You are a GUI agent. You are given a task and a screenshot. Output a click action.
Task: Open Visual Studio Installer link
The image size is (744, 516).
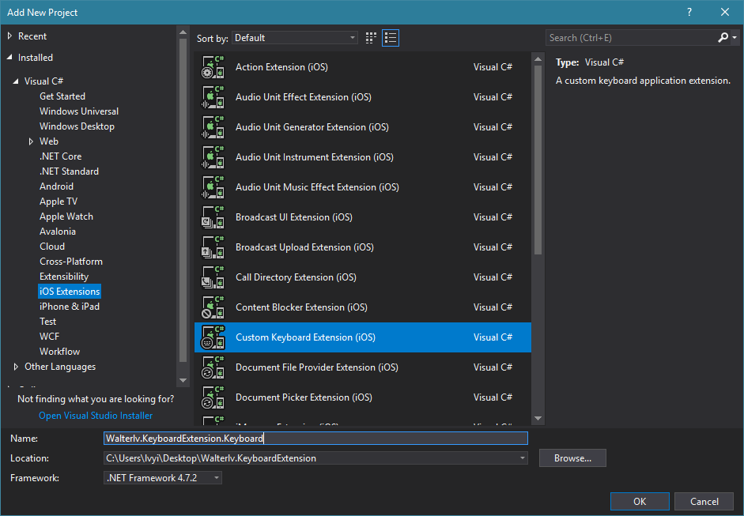click(x=96, y=416)
